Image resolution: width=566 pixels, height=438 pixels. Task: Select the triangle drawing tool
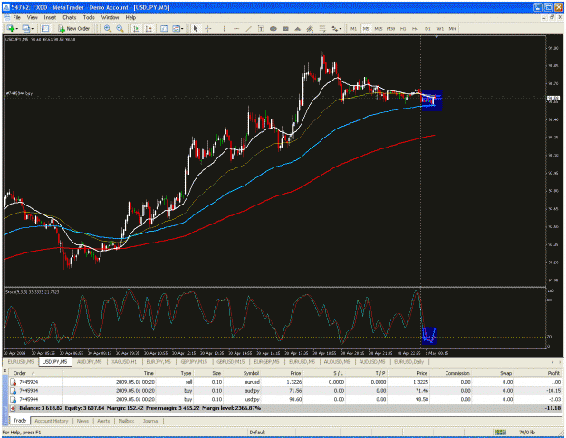coord(297,28)
